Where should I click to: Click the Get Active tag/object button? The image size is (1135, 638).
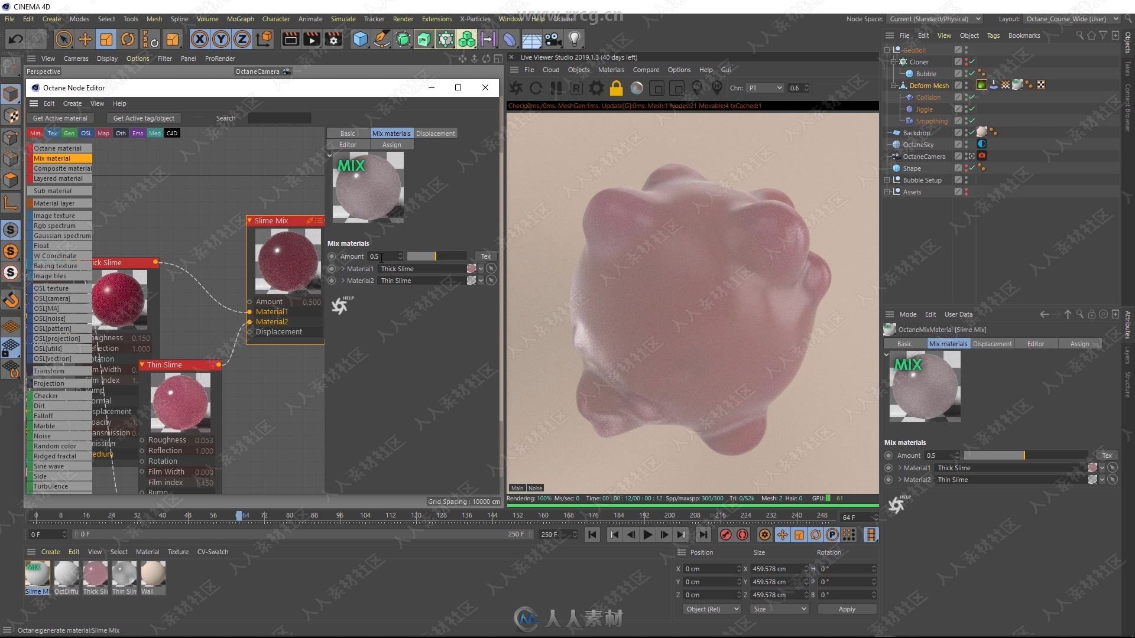click(x=142, y=118)
